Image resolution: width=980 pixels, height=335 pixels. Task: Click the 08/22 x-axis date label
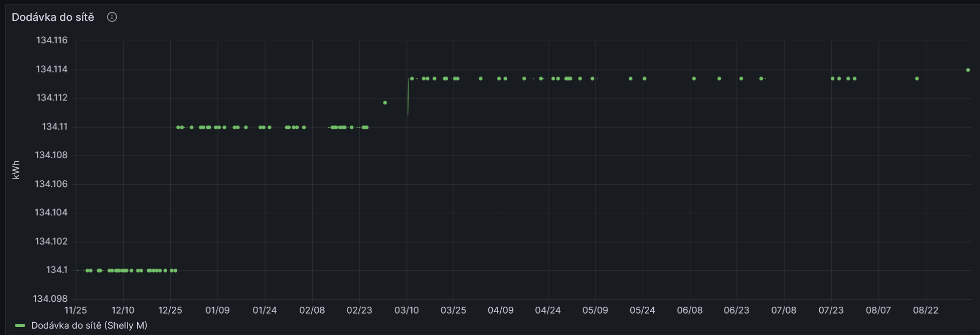tap(925, 310)
